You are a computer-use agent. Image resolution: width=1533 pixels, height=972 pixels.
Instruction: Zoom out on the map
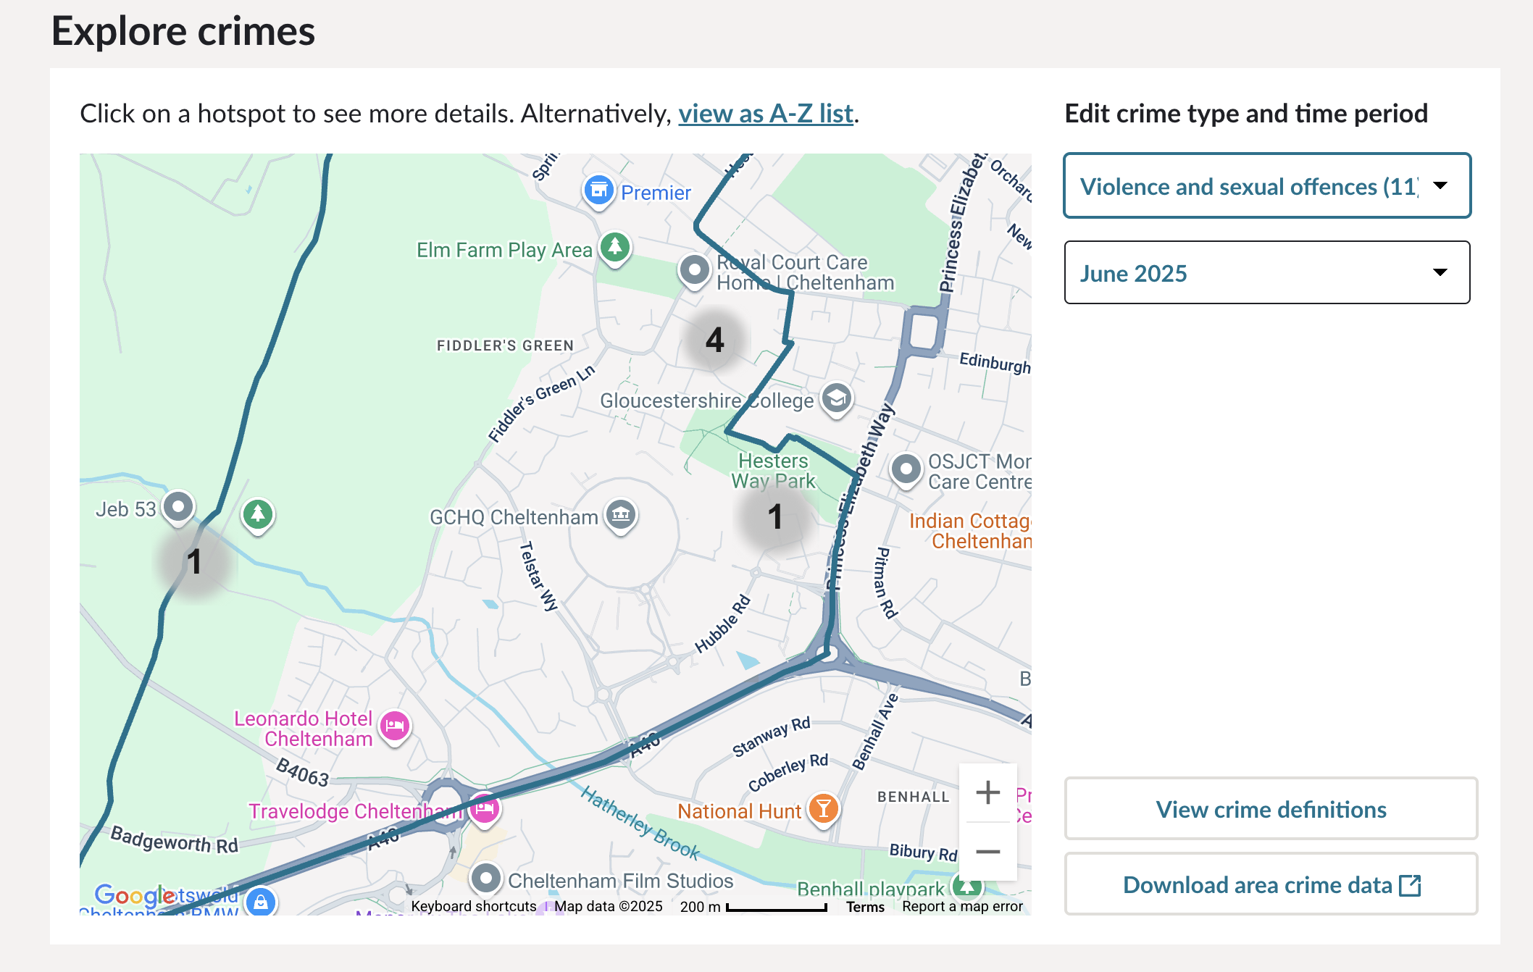tap(987, 852)
